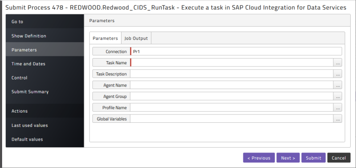Click the Global Variables field label

[x=111, y=119]
